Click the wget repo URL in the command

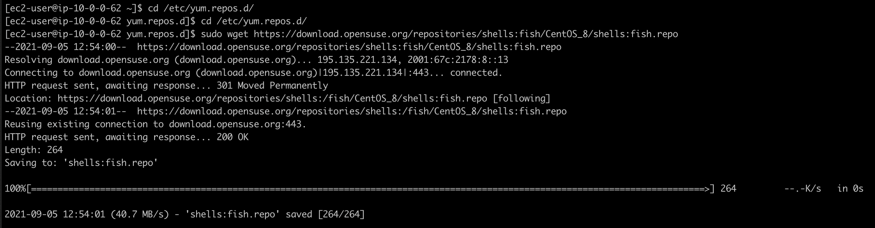pos(466,34)
